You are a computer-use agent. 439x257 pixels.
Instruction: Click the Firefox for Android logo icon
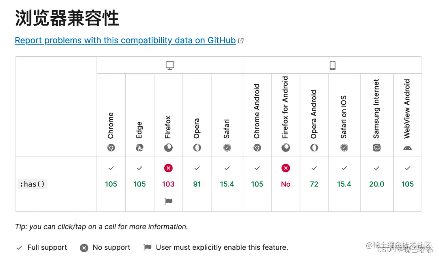pos(286,148)
